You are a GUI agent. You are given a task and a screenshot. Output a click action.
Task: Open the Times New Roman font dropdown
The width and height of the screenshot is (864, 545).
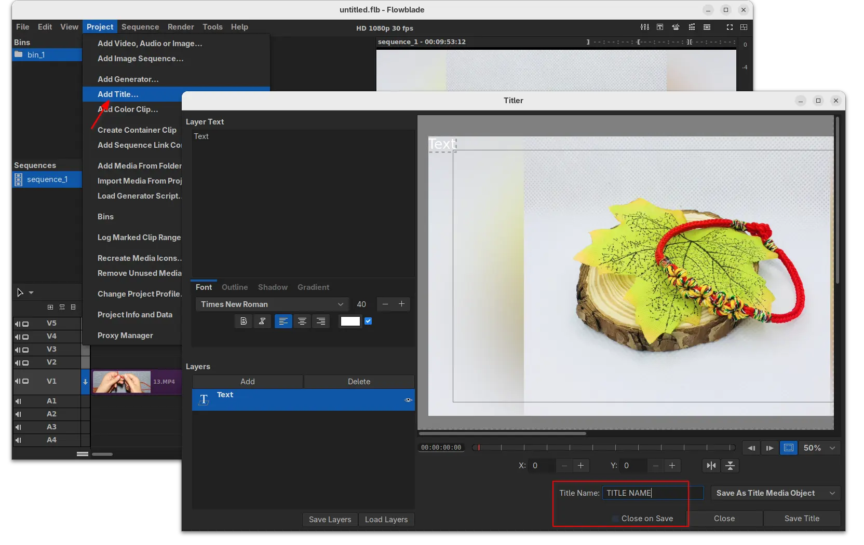(x=272, y=304)
